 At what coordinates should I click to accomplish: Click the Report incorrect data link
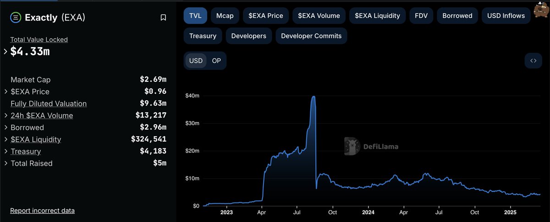pos(42,211)
